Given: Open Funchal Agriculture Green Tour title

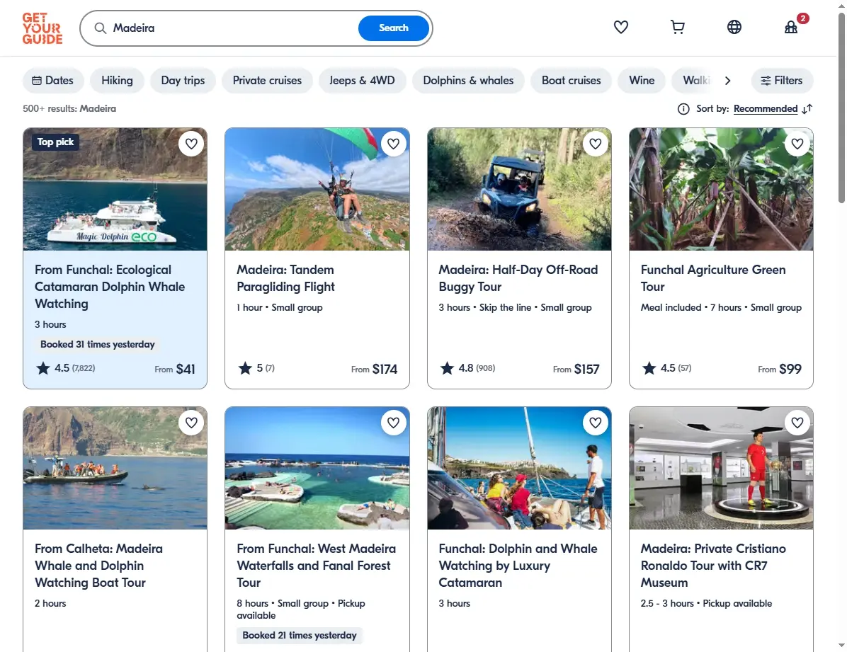Looking at the screenshot, I should 713,278.
